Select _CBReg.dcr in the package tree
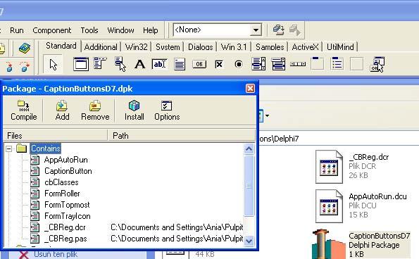Image resolution: width=419 pixels, height=259 pixels. coord(65,227)
